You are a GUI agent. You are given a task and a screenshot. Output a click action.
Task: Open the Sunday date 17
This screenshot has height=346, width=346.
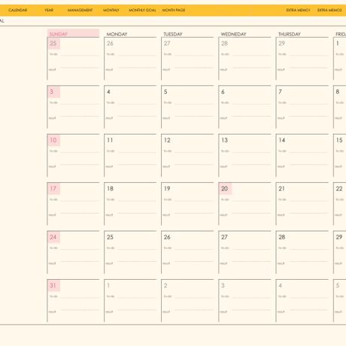click(53, 189)
